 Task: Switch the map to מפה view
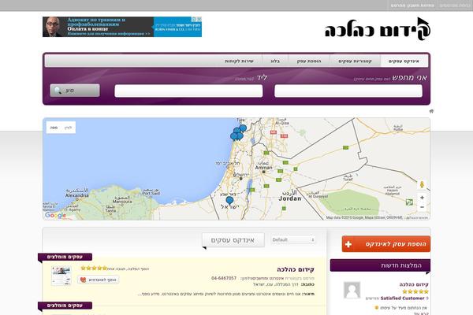point(54,128)
